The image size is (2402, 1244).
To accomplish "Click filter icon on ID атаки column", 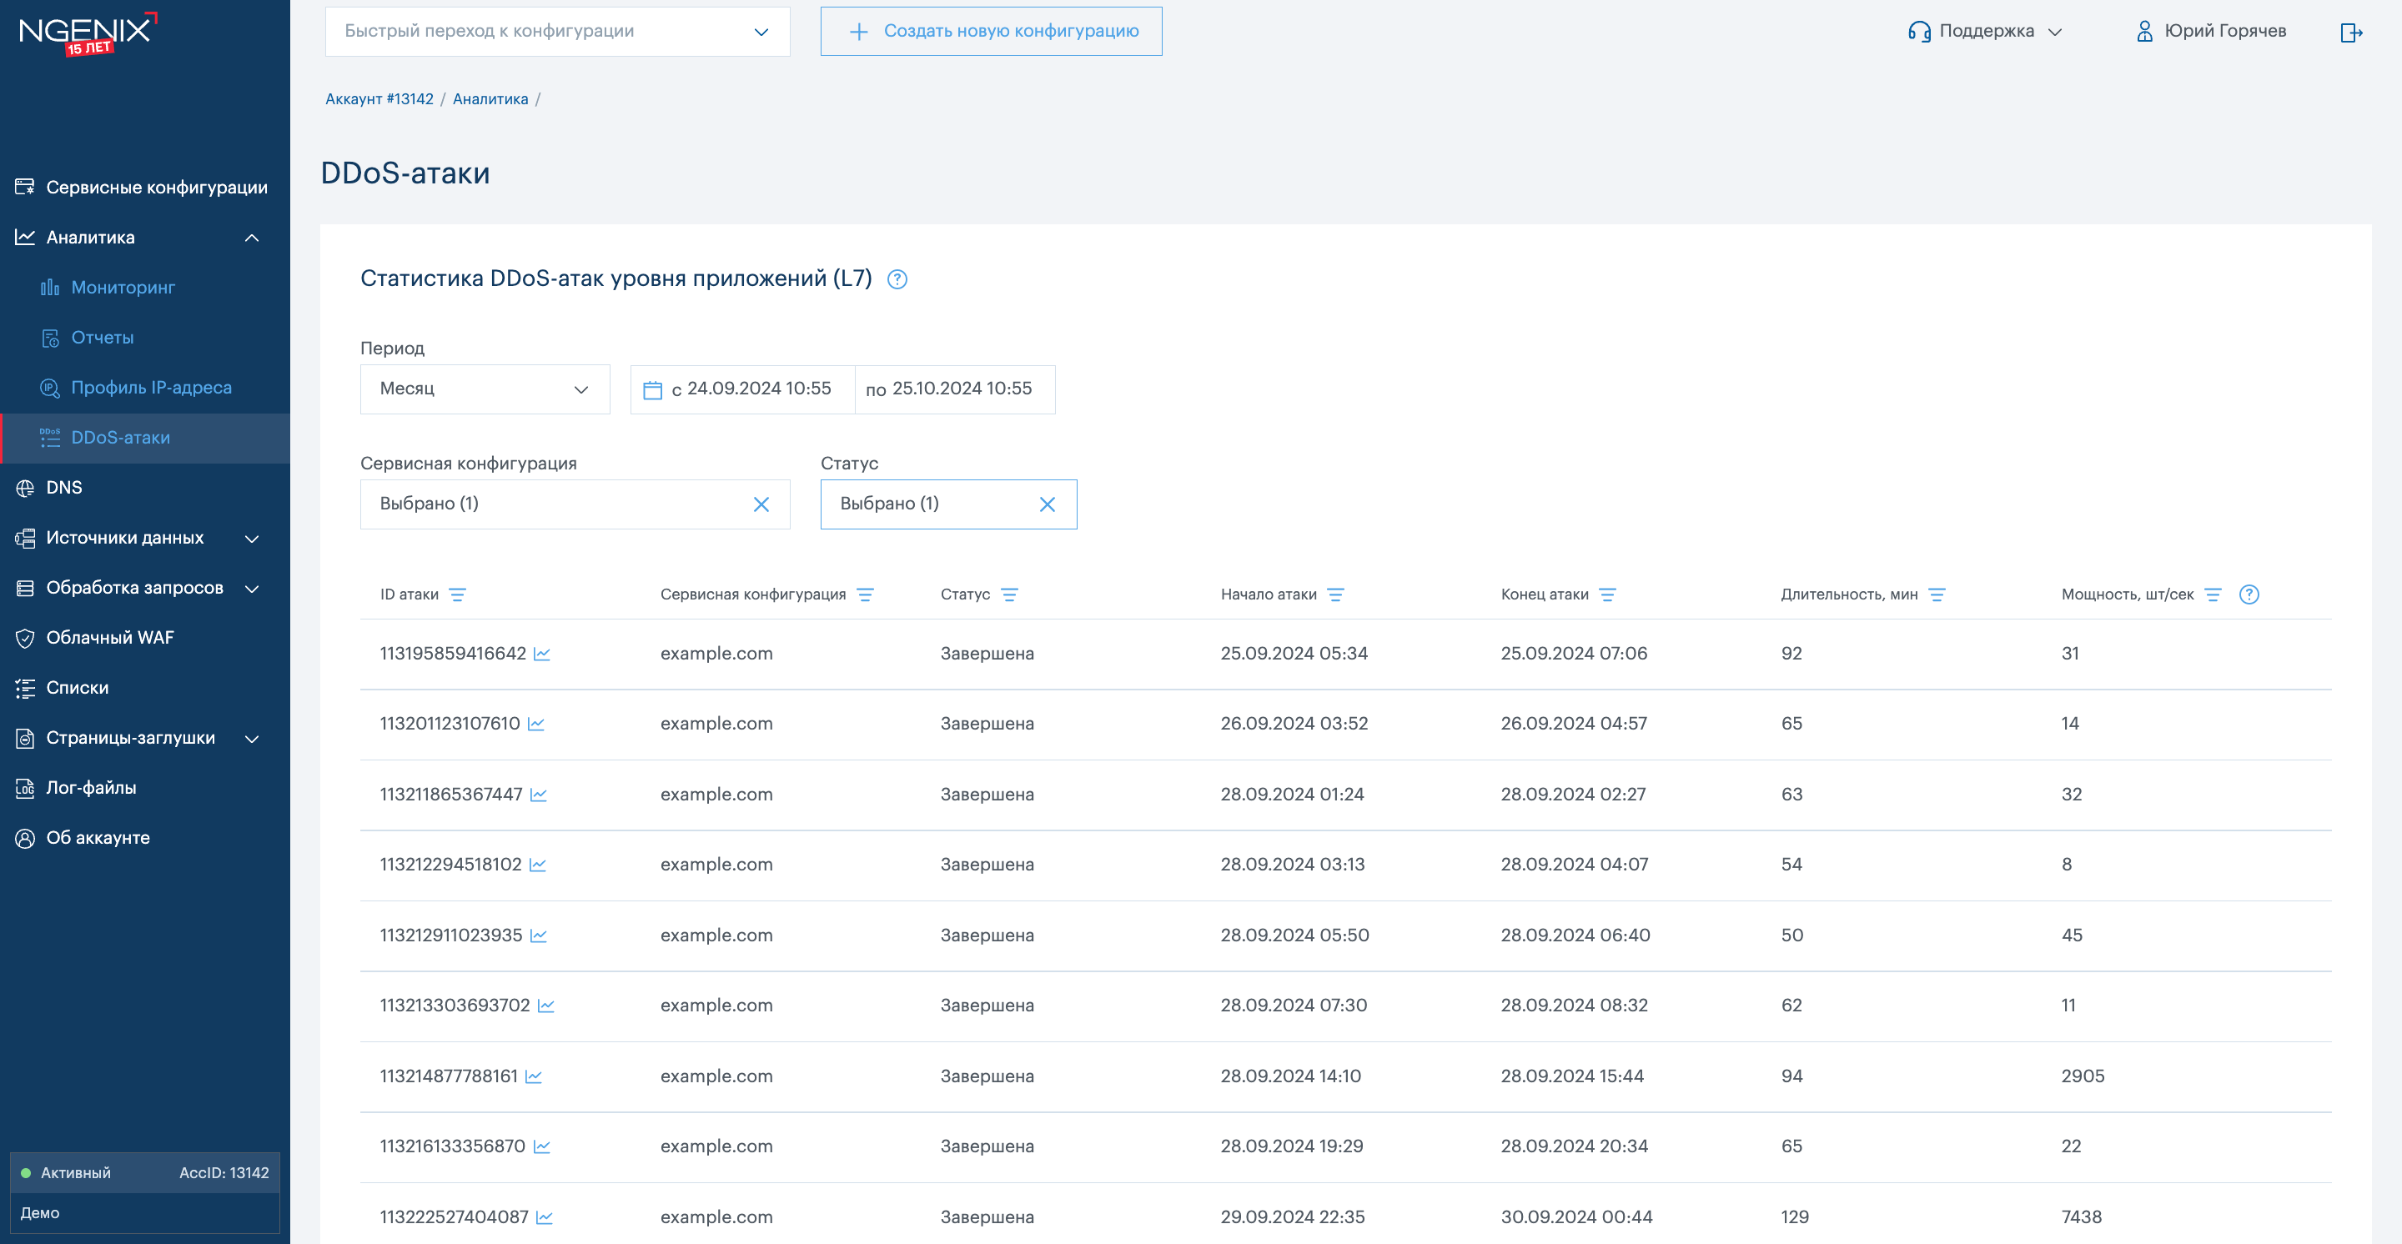I will (457, 594).
